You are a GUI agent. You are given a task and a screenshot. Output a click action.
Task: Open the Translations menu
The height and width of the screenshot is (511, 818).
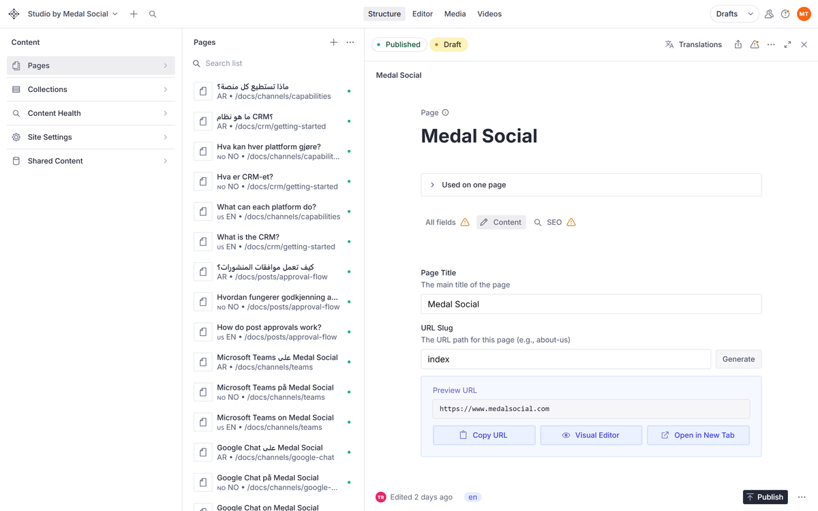pos(693,44)
